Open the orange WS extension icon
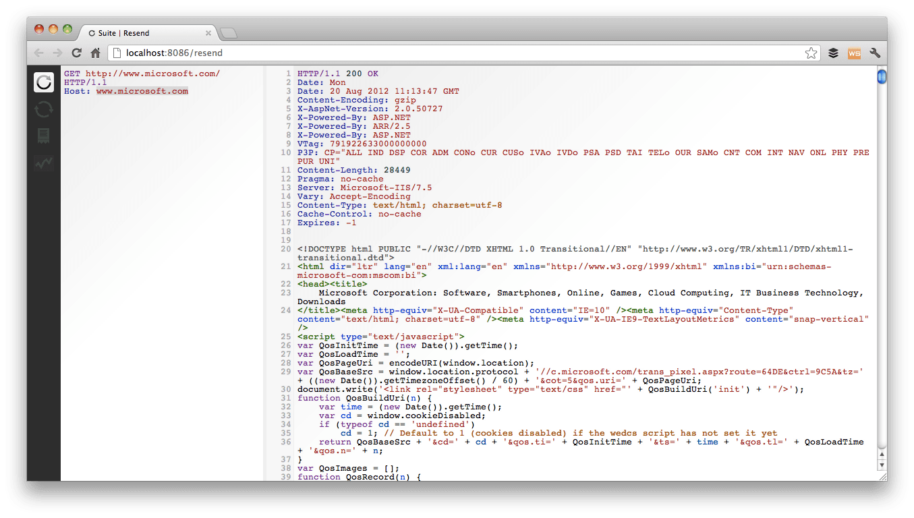 (854, 53)
